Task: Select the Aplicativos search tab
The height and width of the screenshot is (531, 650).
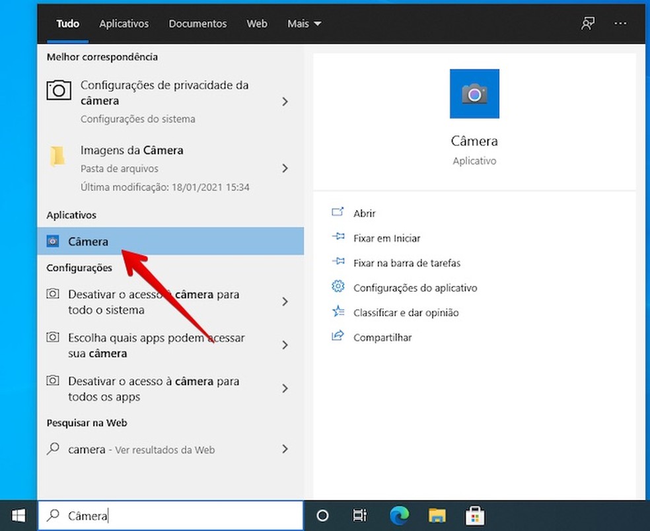Action: pos(124,23)
